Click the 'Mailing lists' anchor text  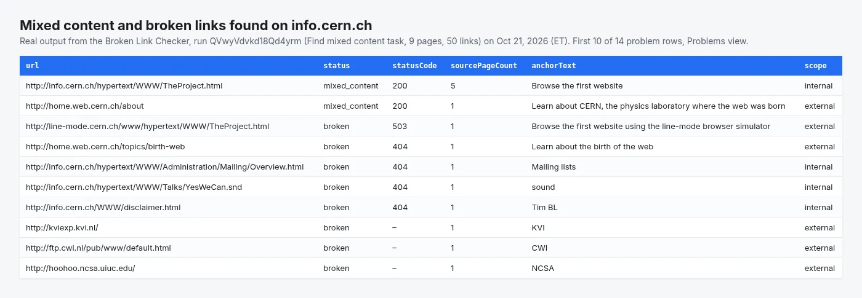[554, 167]
